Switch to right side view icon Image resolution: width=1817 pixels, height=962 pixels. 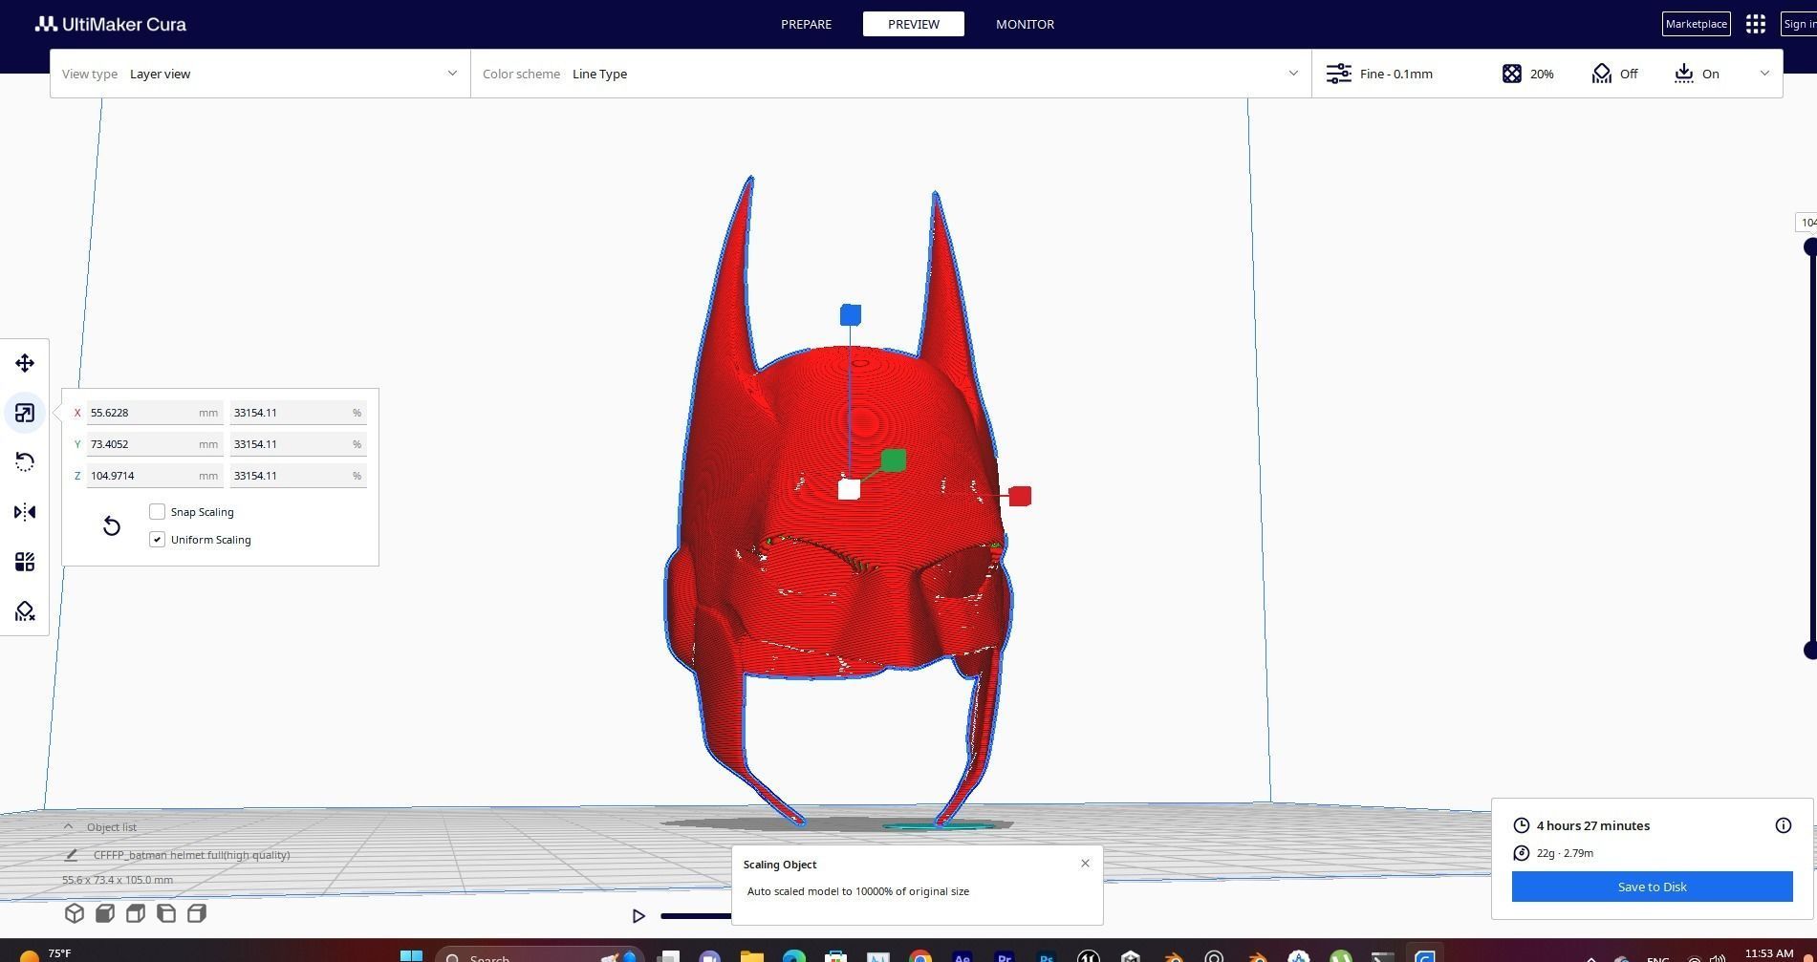click(197, 913)
